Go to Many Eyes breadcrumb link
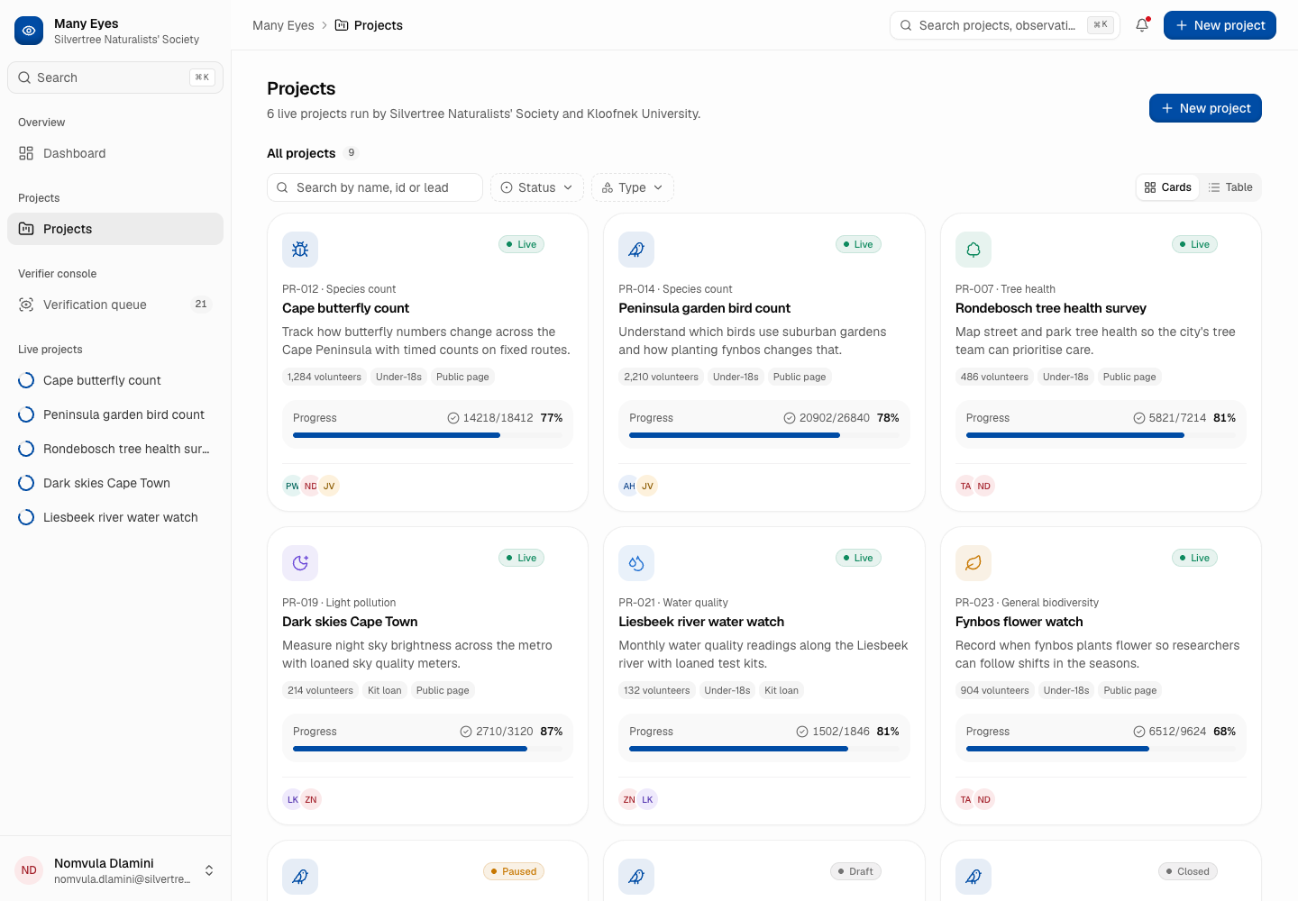 283,25
